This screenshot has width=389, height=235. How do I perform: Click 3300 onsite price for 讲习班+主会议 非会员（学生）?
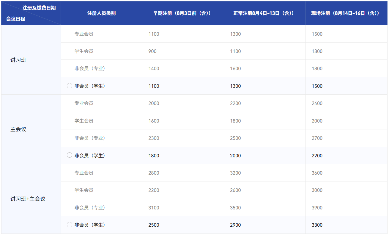(x=317, y=225)
